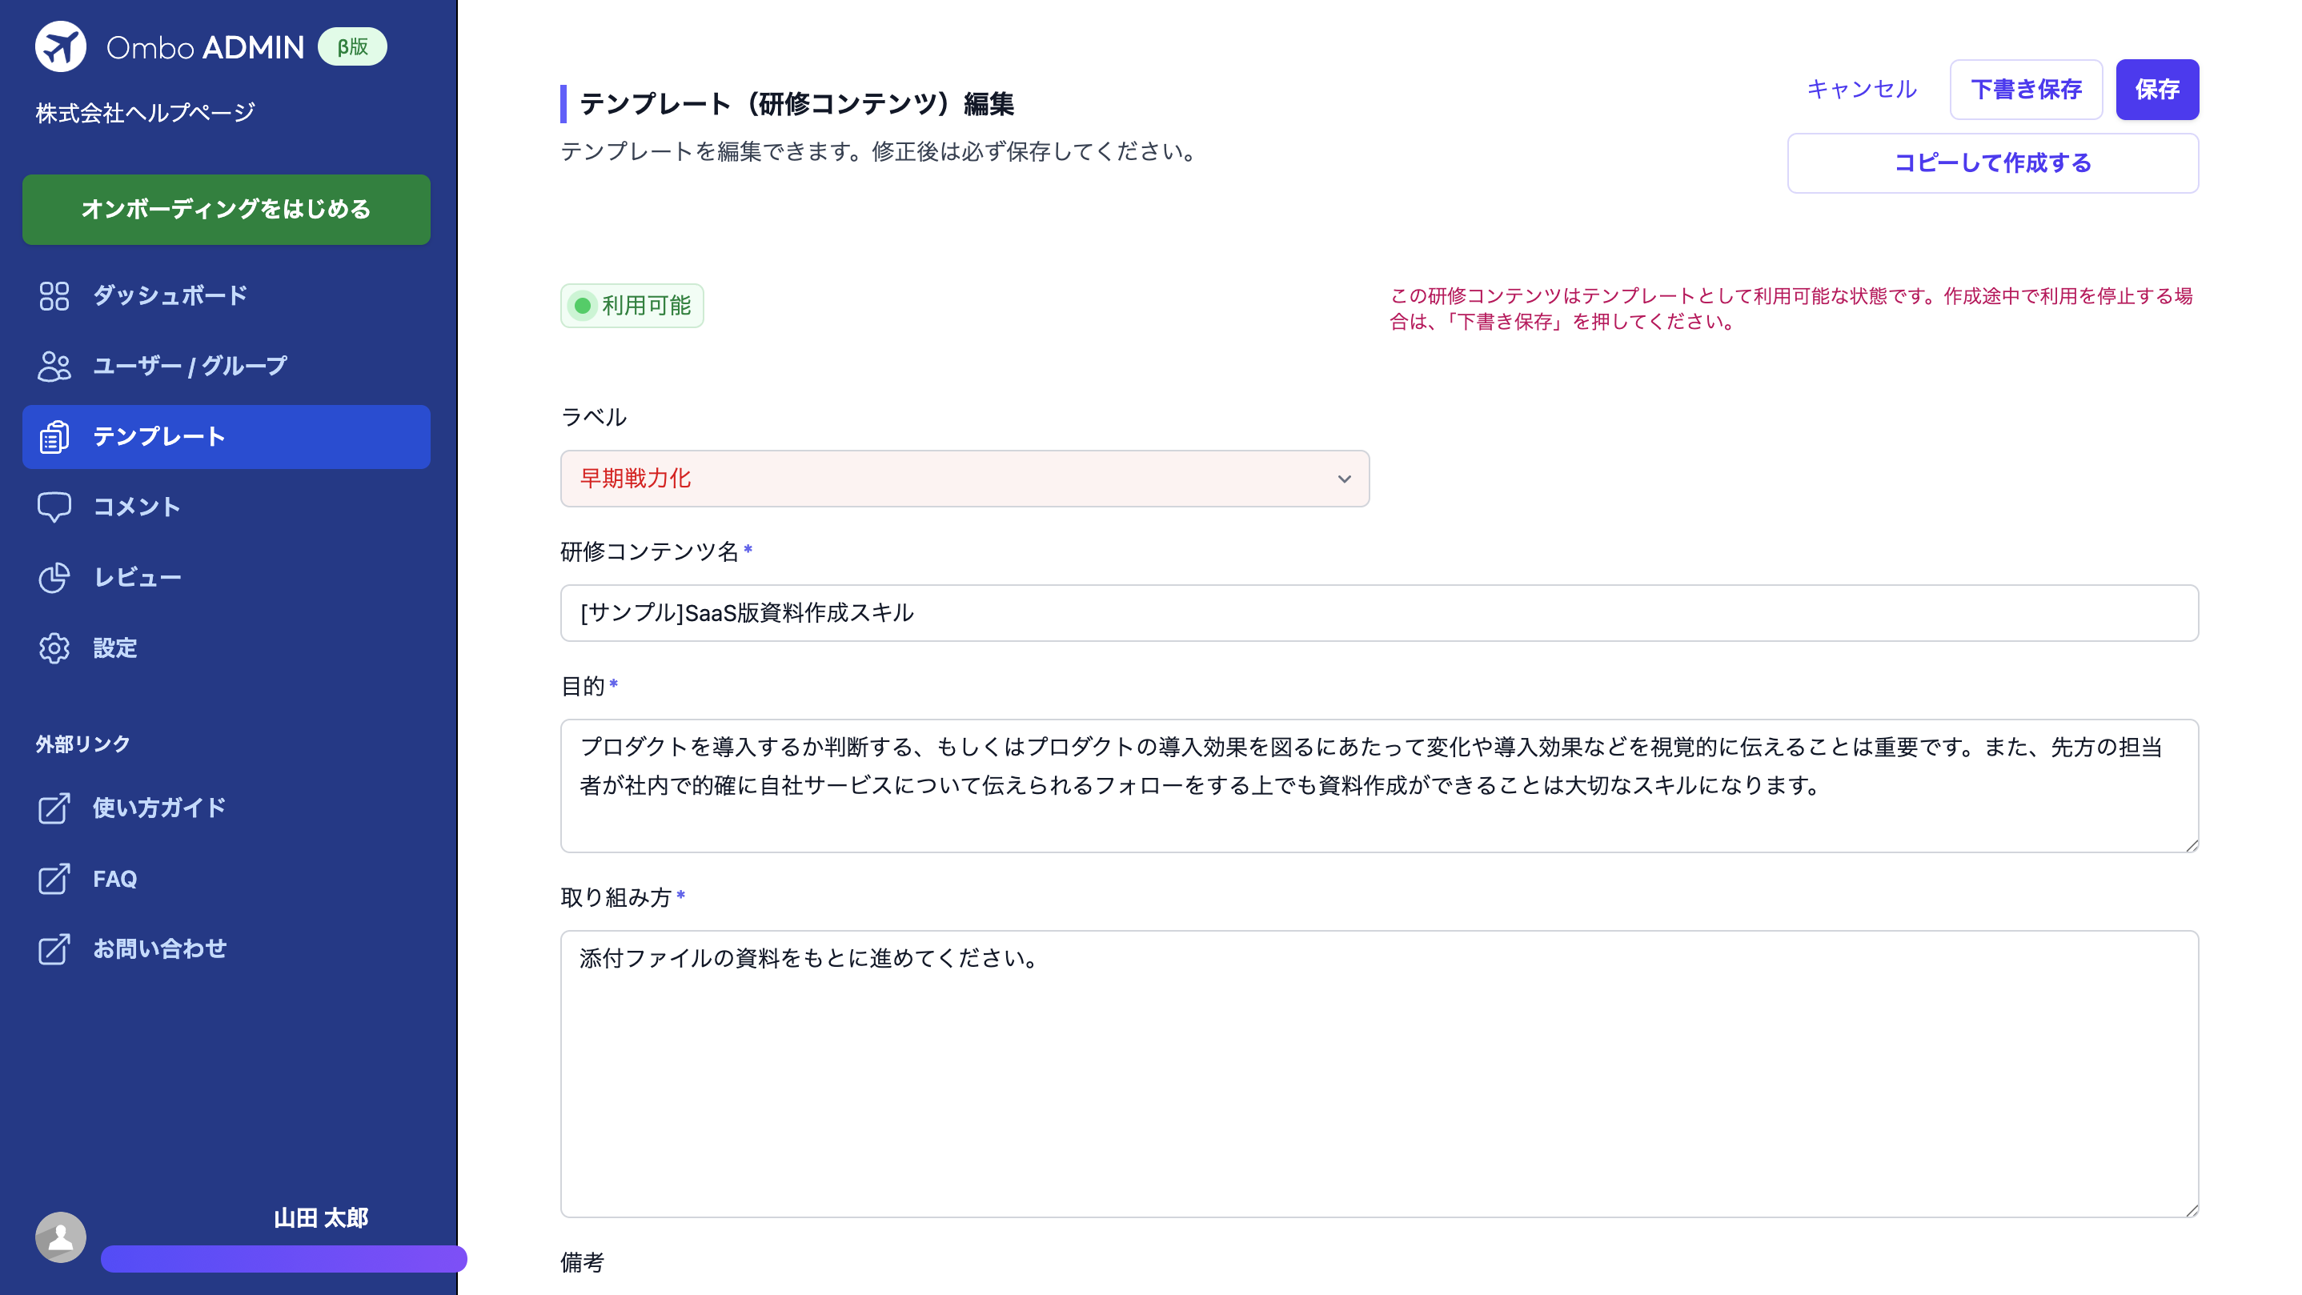2302x1295 pixels.
Task: Click the purple bar under 山田 太郎
Action: [x=283, y=1258]
